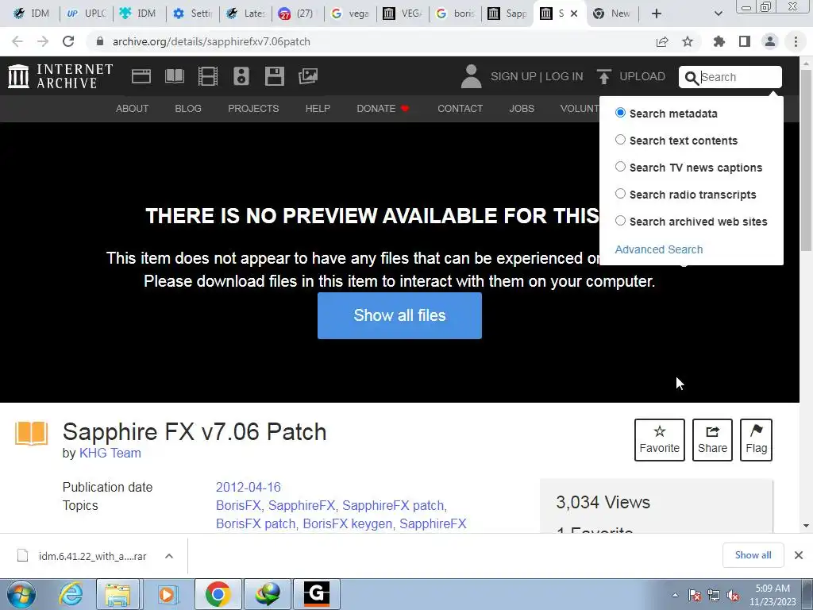Click the user avatar icon beside Sign Up

(472, 76)
